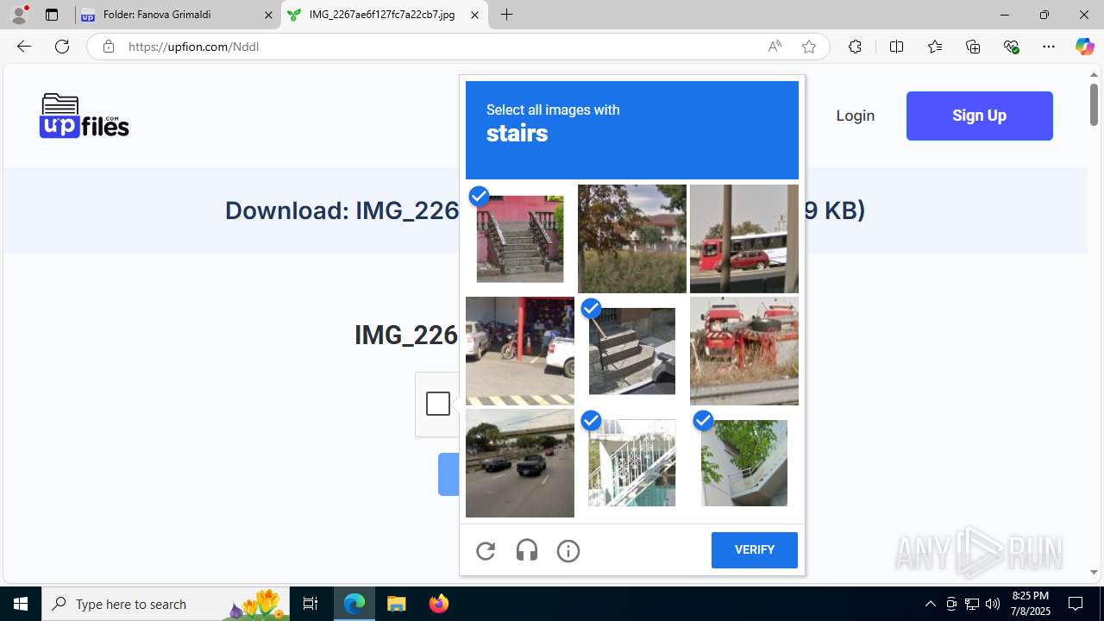Show hidden system tray icons
The width and height of the screenshot is (1104, 621).
pyautogui.click(x=930, y=604)
